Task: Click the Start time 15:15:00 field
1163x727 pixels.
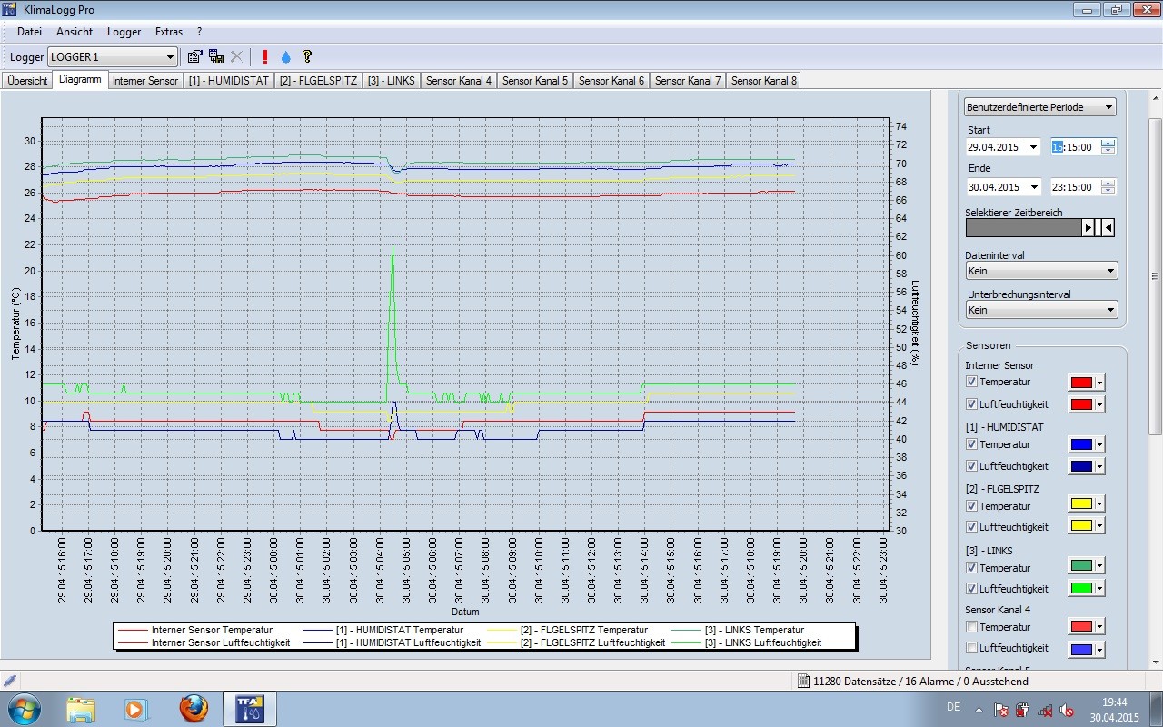Action: pos(1075,146)
